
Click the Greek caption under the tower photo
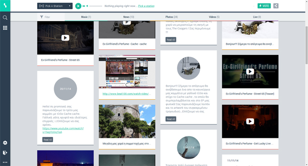coord(127,143)
